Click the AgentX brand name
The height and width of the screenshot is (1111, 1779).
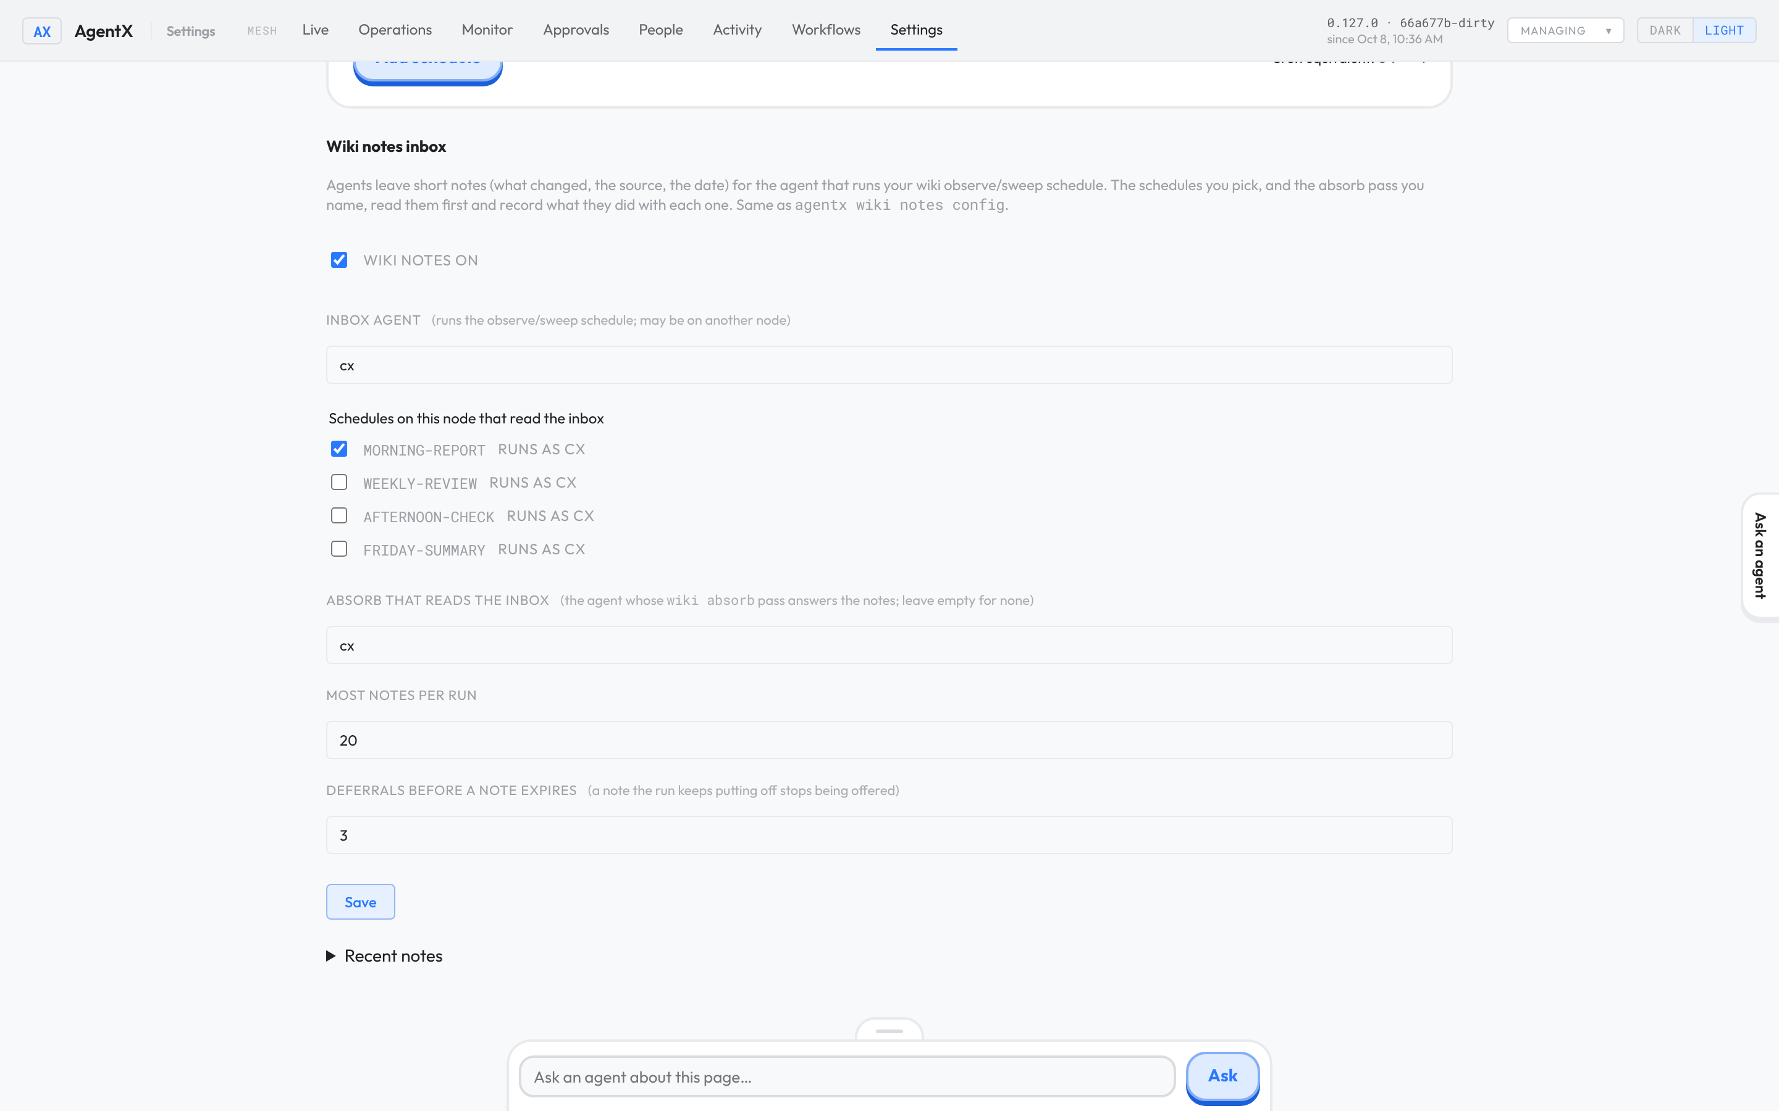point(104,31)
